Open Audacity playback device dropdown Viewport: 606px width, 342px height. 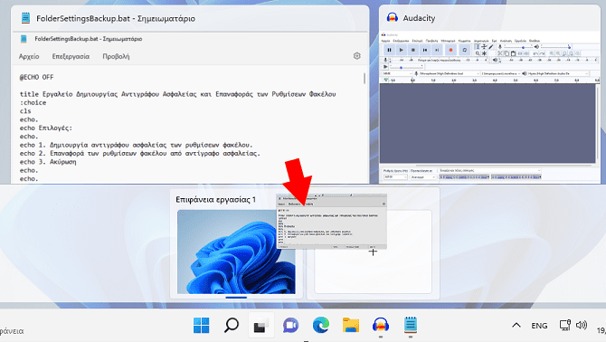558,73
